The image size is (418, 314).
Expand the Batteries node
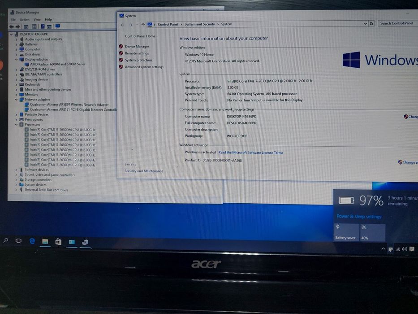pyautogui.click(x=17, y=44)
